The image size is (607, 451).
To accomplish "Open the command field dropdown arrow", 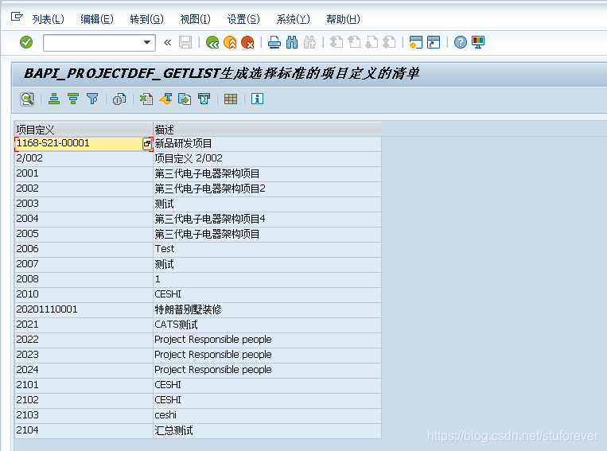I will (x=146, y=42).
